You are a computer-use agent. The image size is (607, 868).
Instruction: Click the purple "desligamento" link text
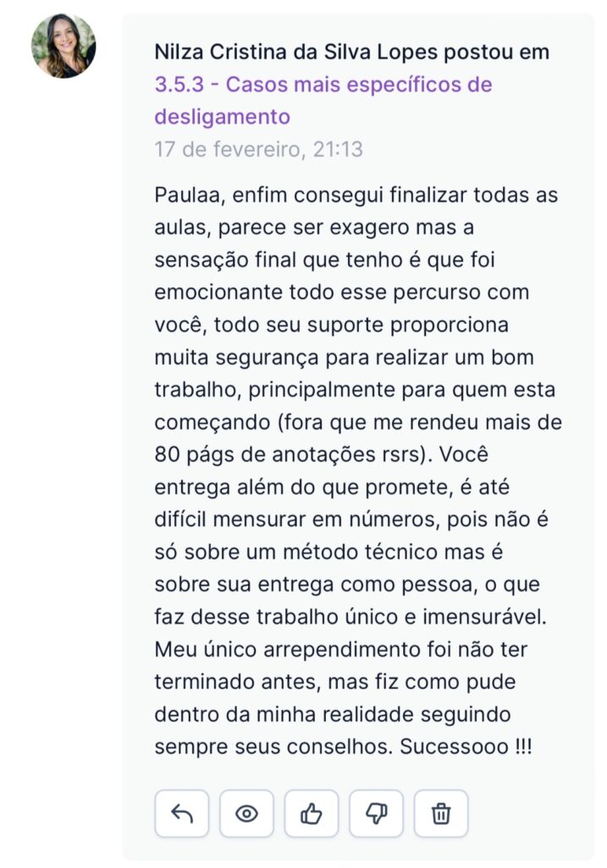coord(222,116)
